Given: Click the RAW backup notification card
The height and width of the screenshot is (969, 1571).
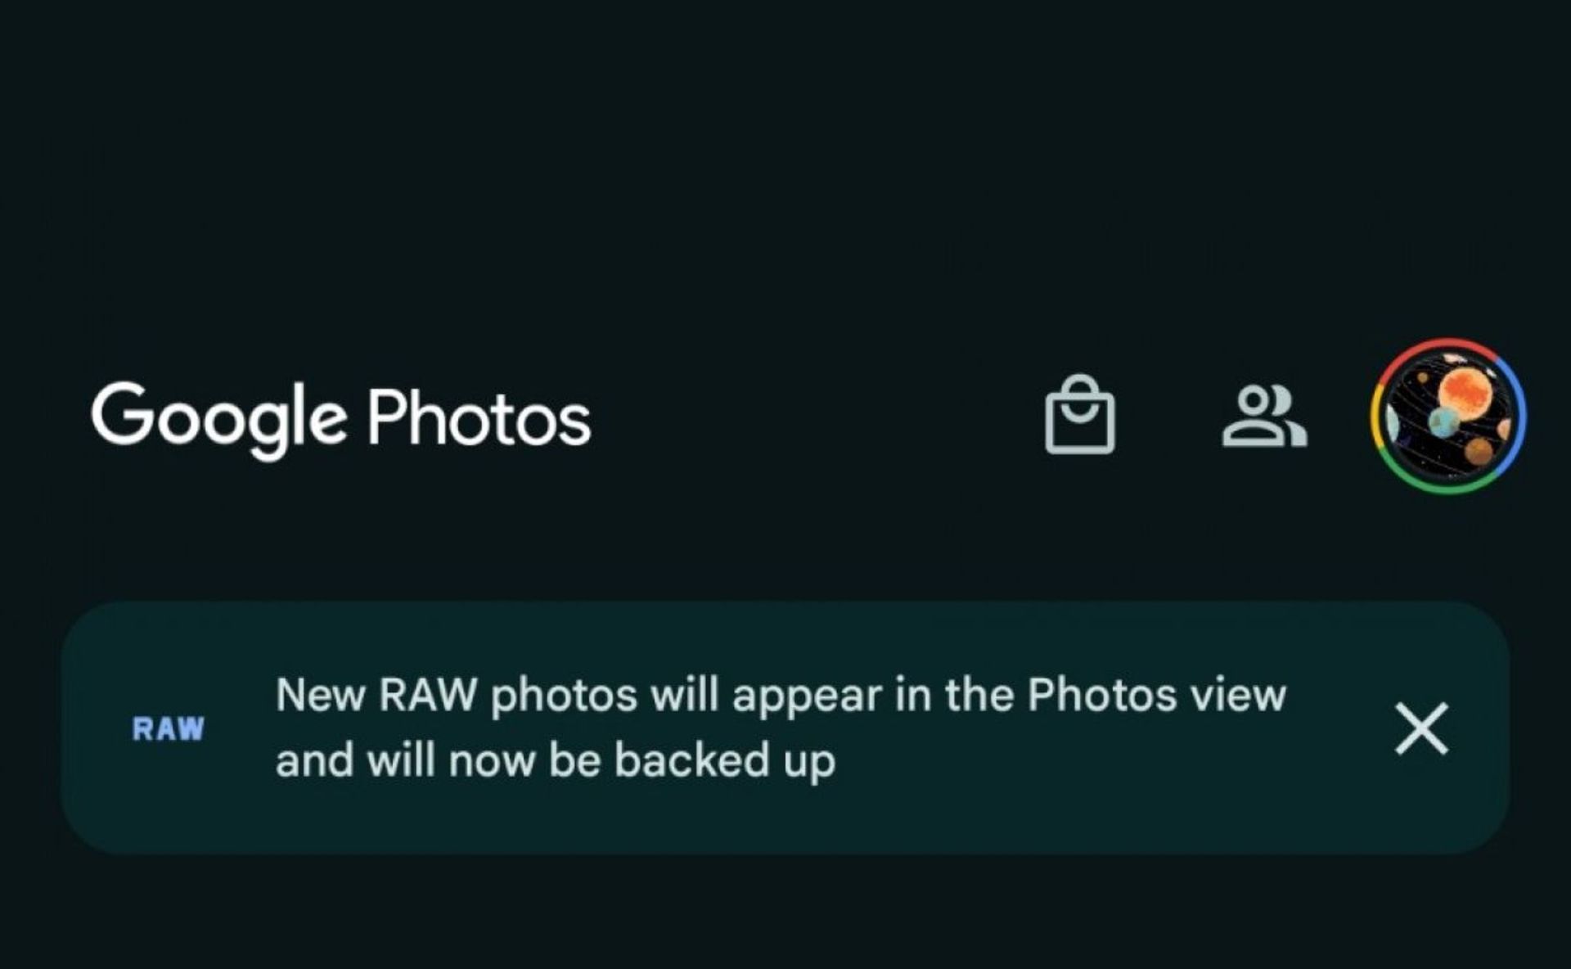Looking at the screenshot, I should (x=785, y=728).
